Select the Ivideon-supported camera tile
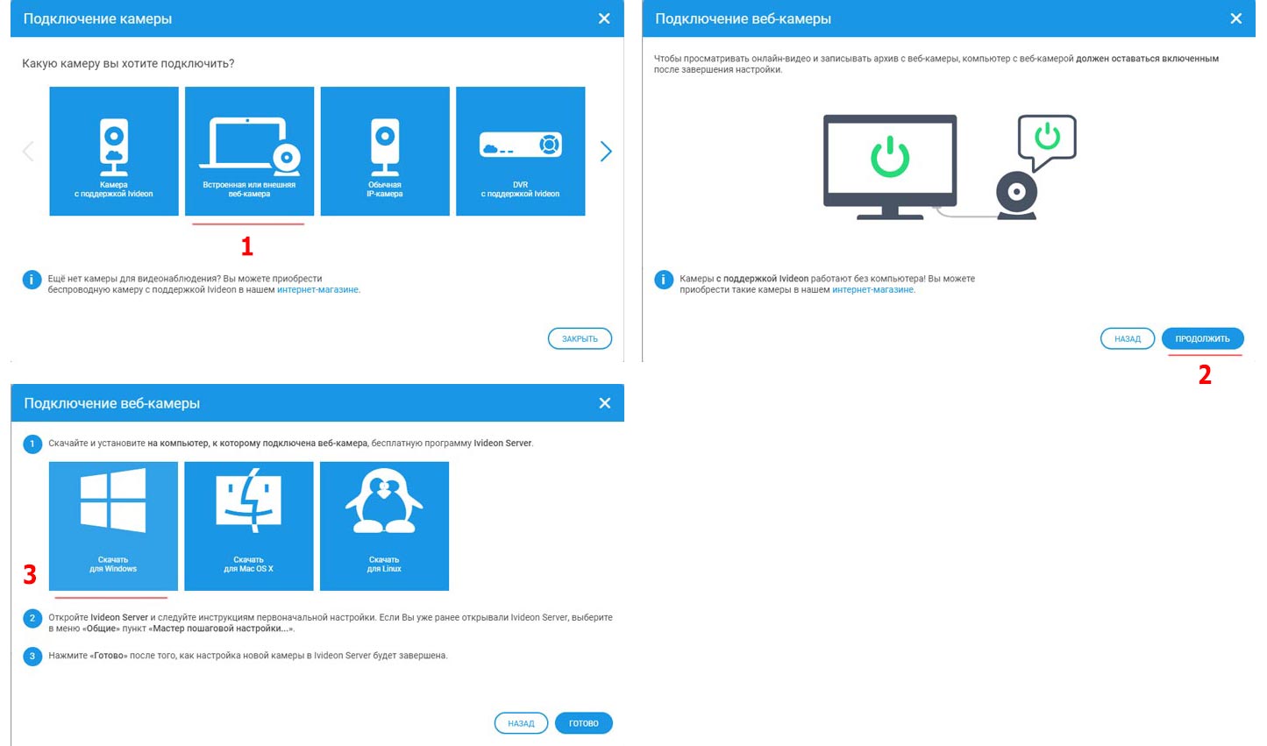This screenshot has width=1267, height=746. point(114,151)
